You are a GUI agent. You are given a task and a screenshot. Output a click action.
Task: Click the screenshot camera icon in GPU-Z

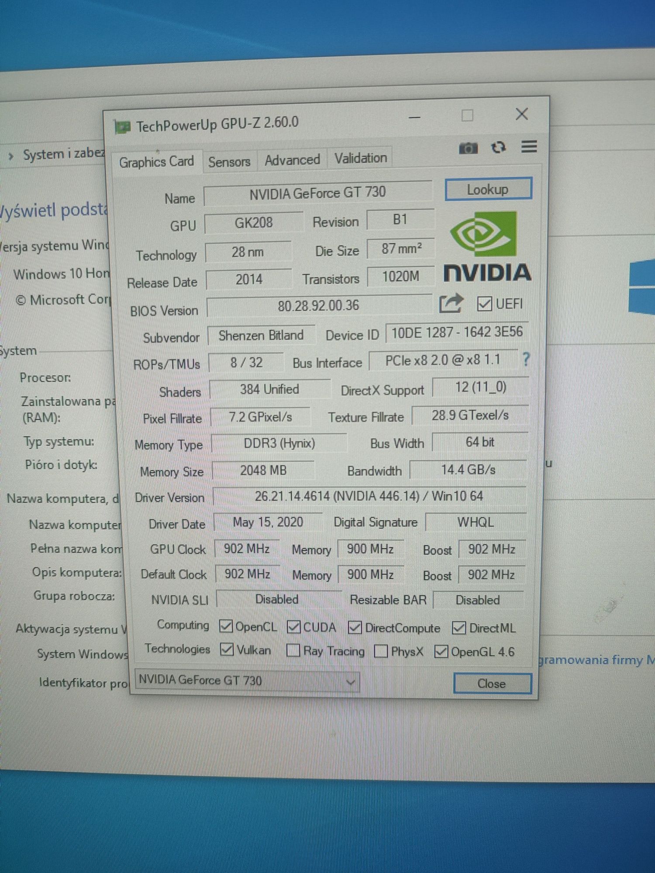point(468,148)
